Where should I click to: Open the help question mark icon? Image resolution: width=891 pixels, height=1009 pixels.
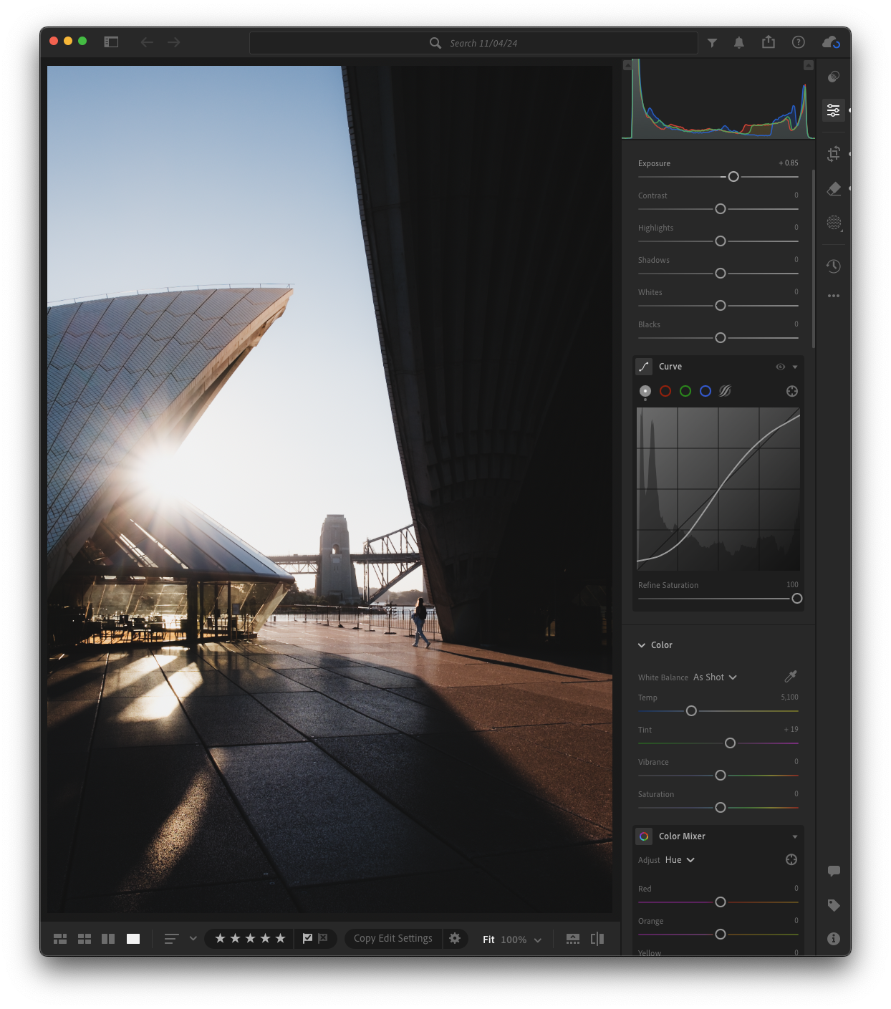[x=799, y=42]
